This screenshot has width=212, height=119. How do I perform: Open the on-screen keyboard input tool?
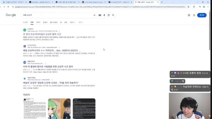pos(100,15)
